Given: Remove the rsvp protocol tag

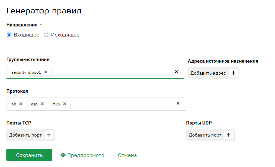Looking at the screenshot, I should coord(64,104).
